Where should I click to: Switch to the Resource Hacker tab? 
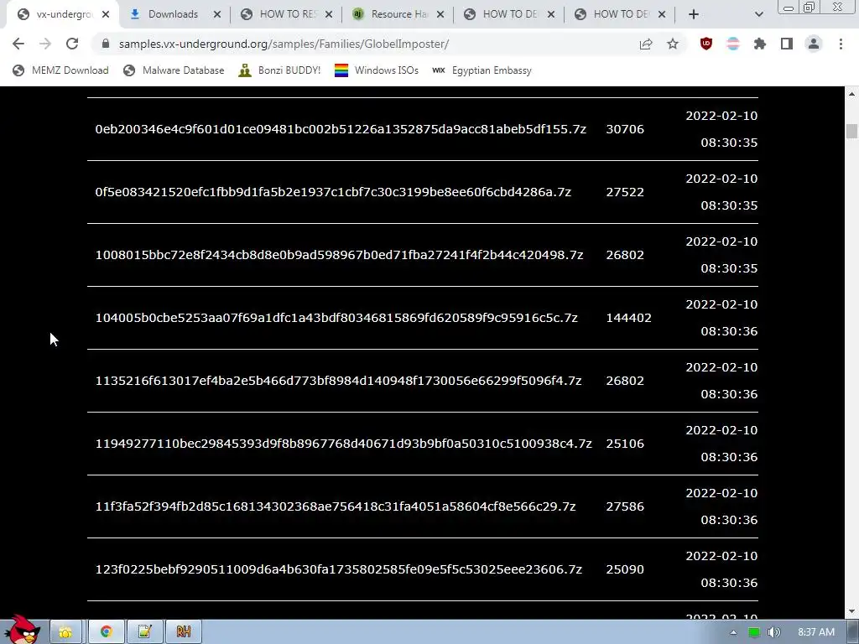pyautogui.click(x=399, y=14)
